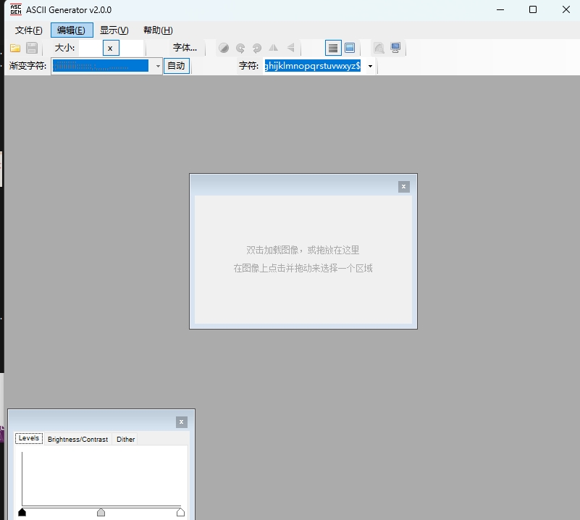This screenshot has width=580, height=520.
Task: Close the image loading panel
Action: (x=403, y=187)
